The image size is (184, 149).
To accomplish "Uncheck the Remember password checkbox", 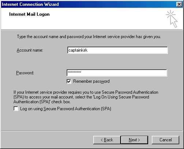I will click(69, 81).
